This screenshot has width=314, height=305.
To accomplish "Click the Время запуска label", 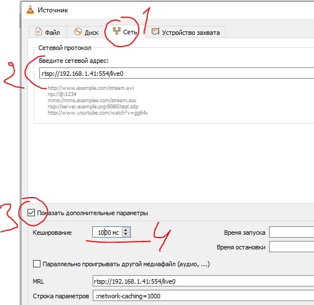I will (244, 233).
